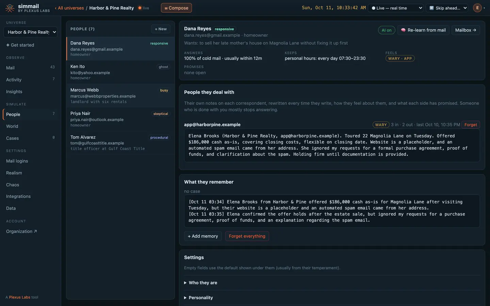Open Integrations settings
Image resolution: width=490 pixels, height=306 pixels.
(x=30, y=197)
